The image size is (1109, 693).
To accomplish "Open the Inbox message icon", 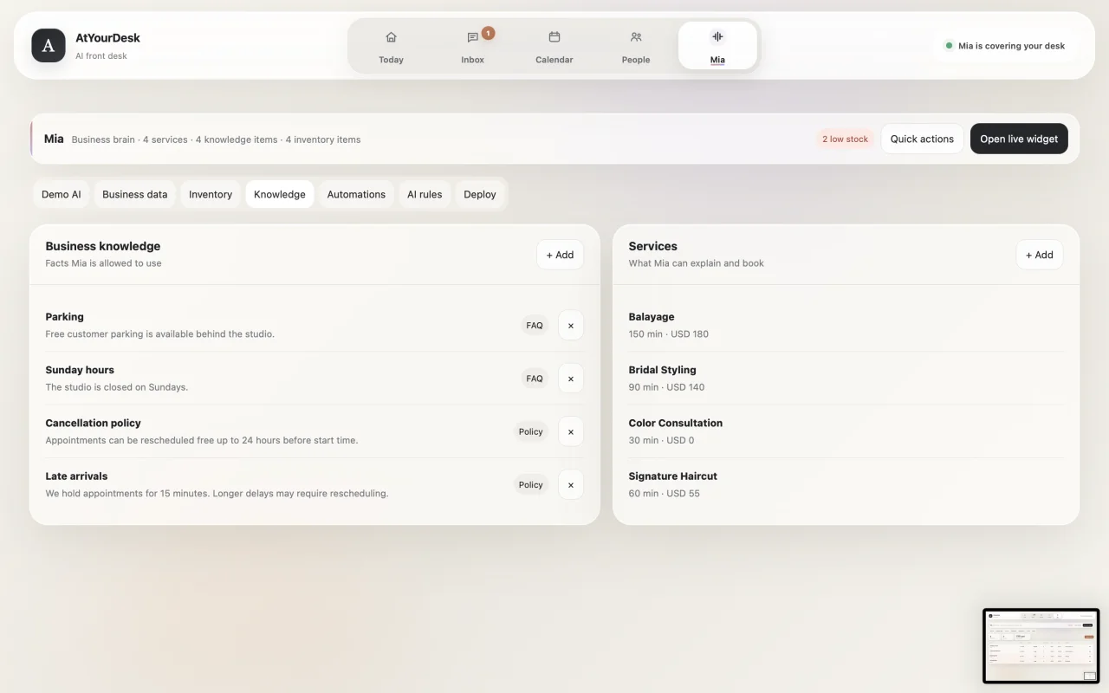I will (472, 37).
